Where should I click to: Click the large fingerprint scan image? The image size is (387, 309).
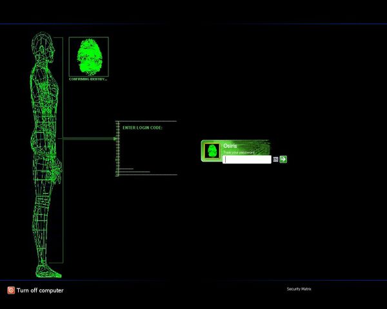pos(89,57)
